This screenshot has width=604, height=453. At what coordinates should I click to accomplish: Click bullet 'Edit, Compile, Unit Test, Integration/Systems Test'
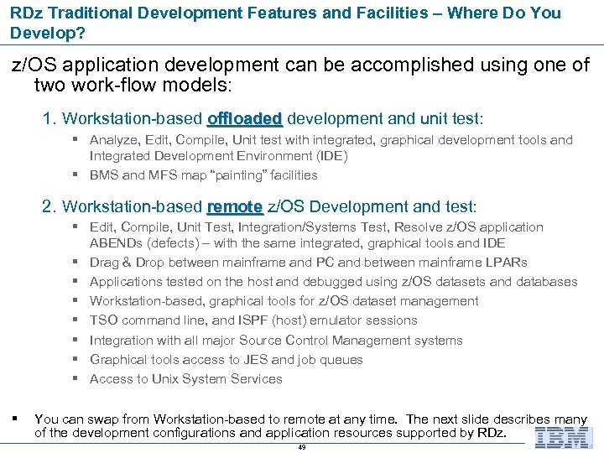pos(316,227)
